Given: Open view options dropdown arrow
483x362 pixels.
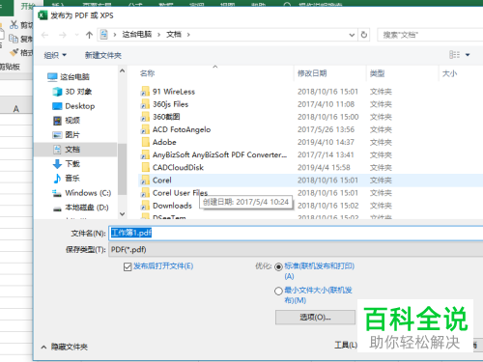Looking at the screenshot, I should [x=468, y=55].
